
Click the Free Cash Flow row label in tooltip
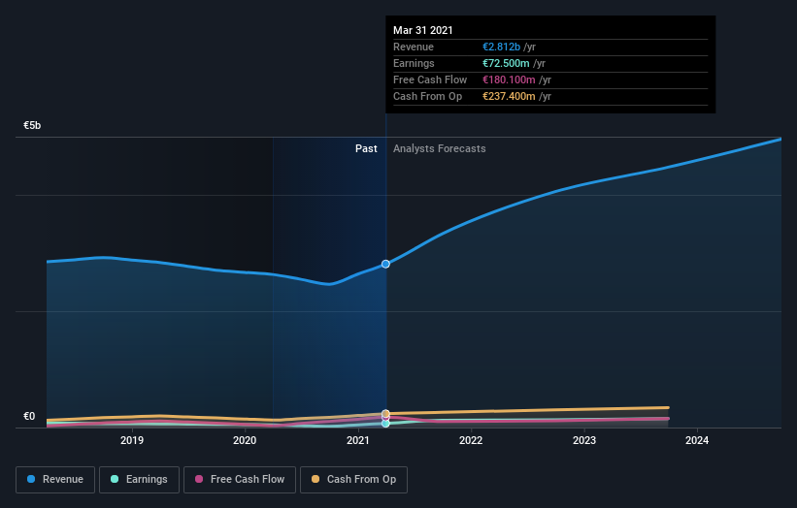430,79
